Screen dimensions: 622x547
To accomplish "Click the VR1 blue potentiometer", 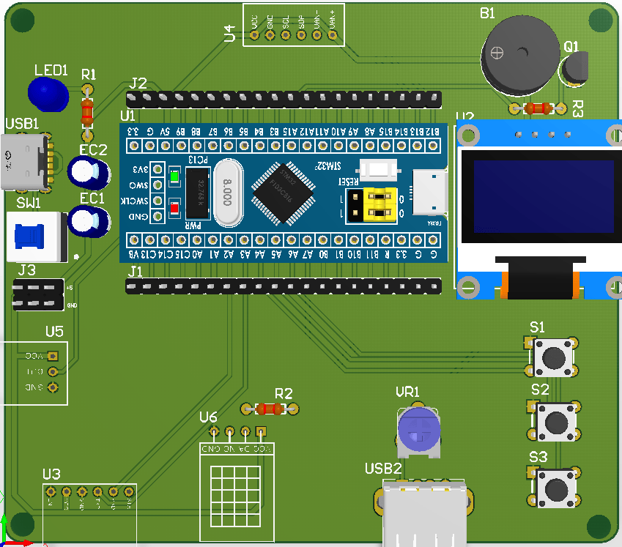I will coord(418,431).
